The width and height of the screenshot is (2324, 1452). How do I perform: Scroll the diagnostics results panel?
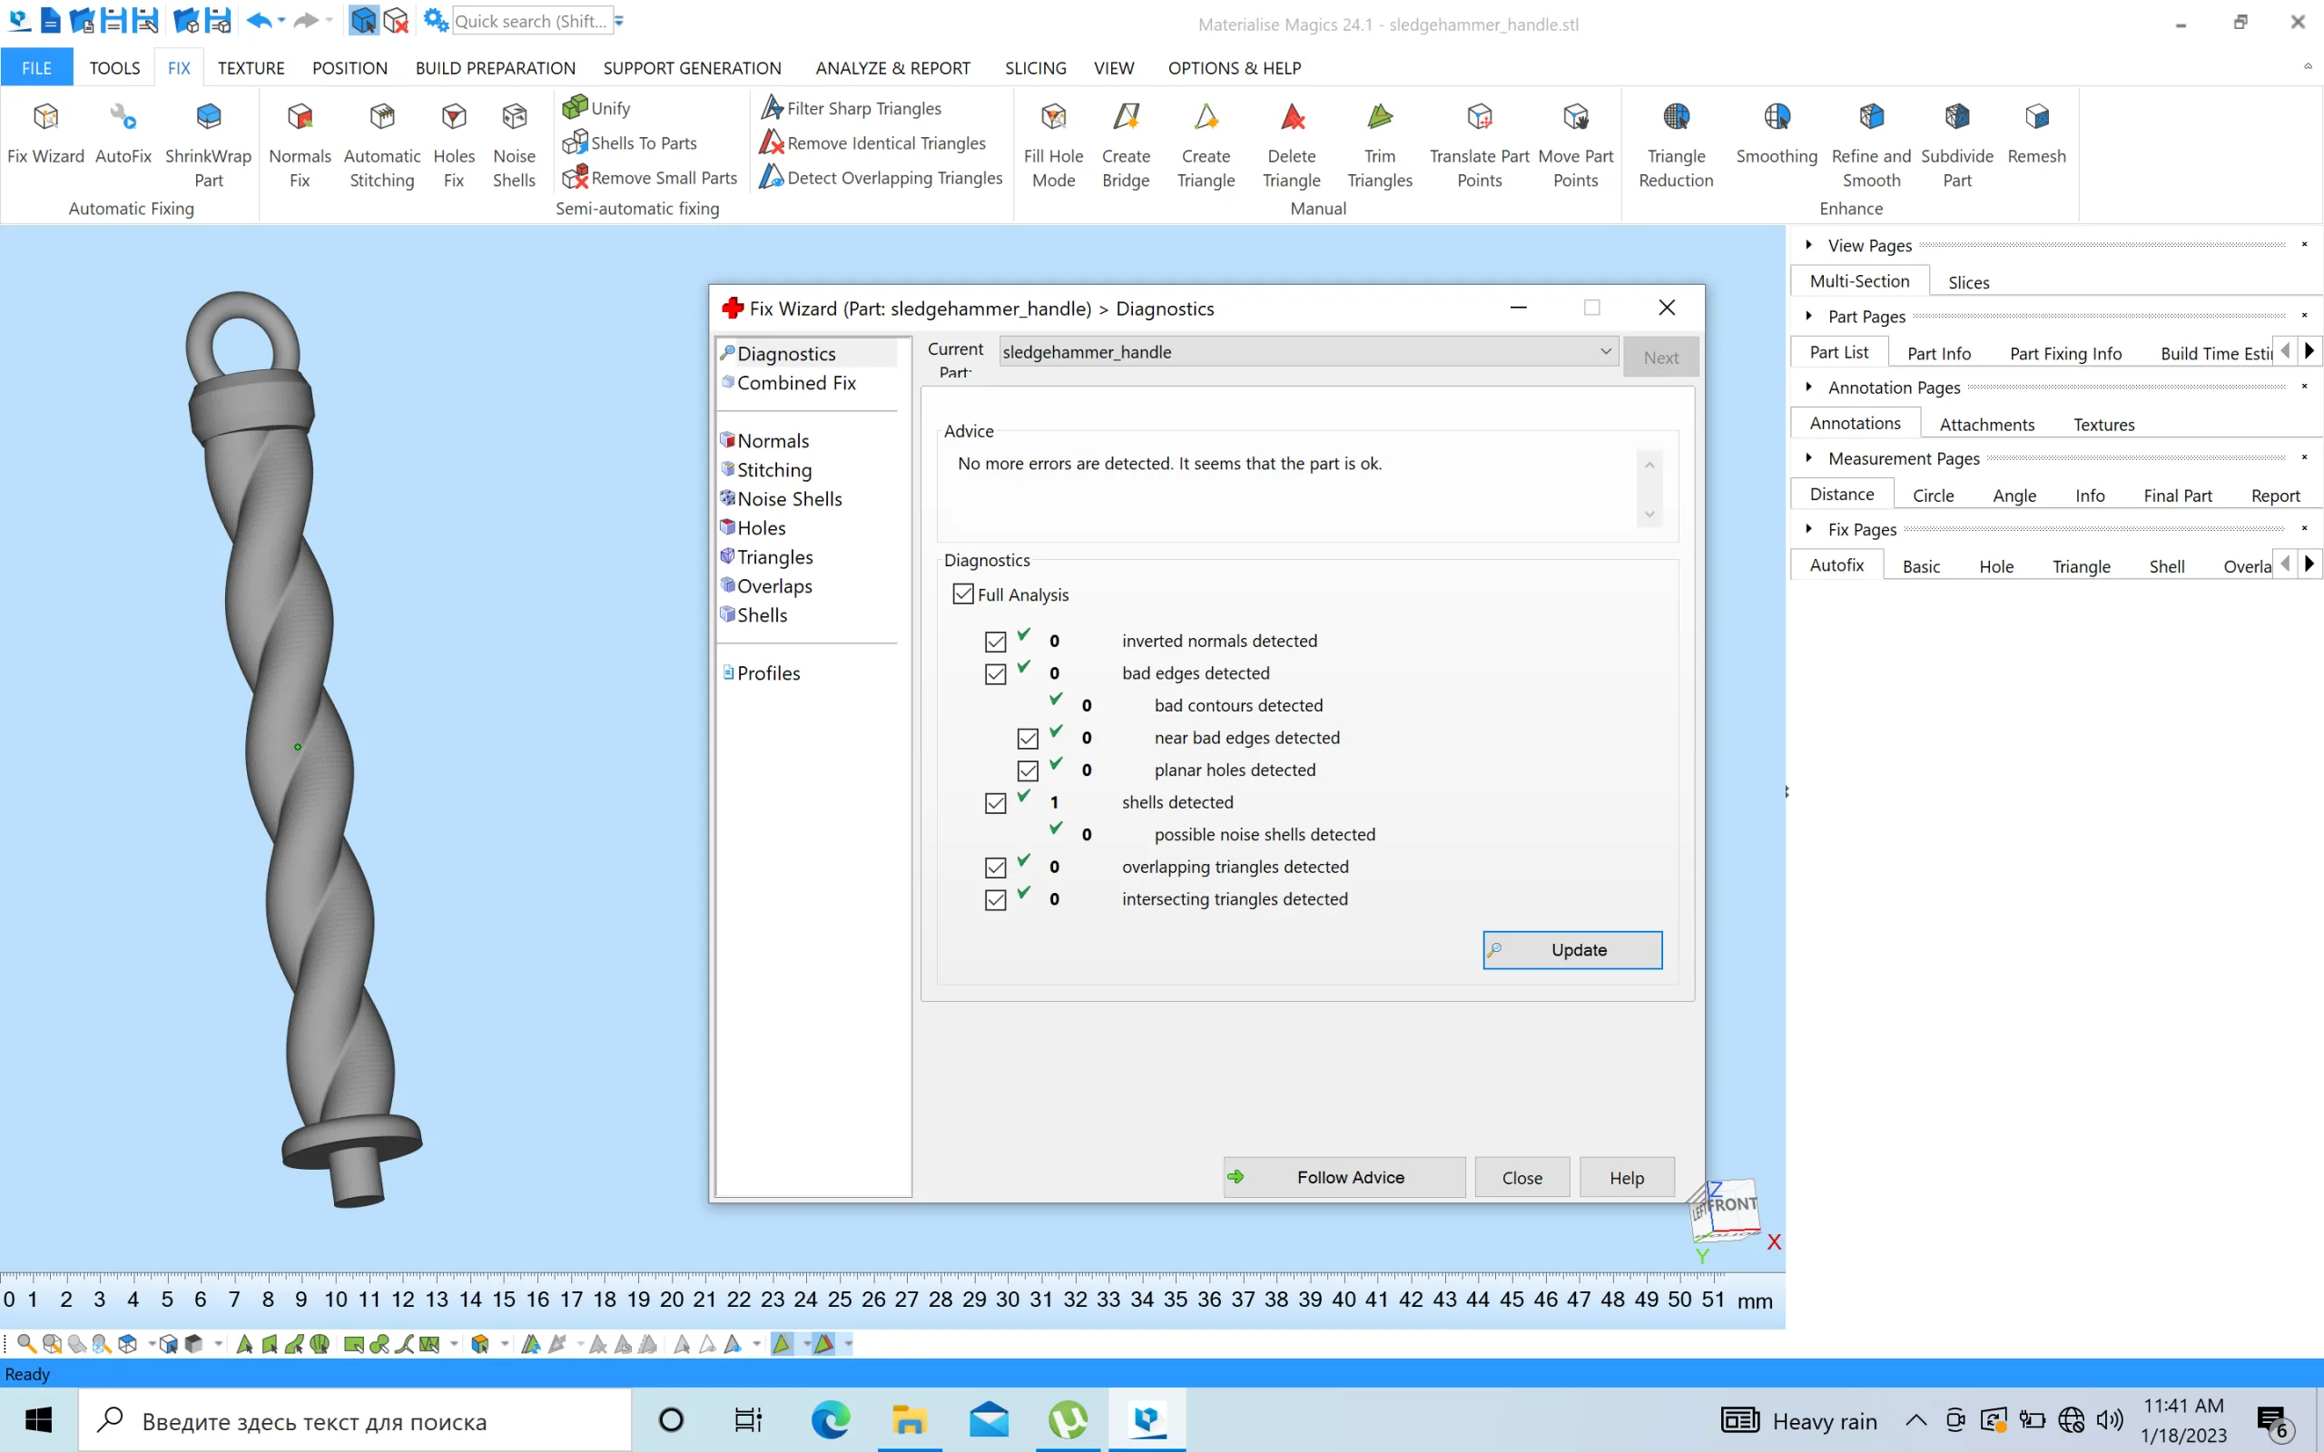coord(1649,488)
